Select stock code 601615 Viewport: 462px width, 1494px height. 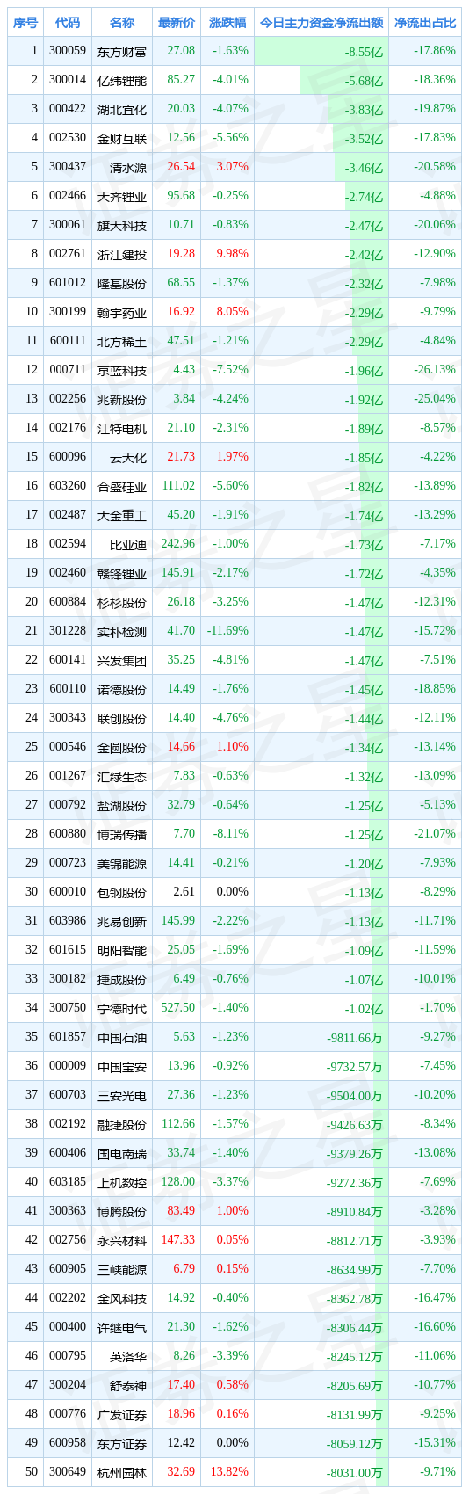[x=68, y=950]
